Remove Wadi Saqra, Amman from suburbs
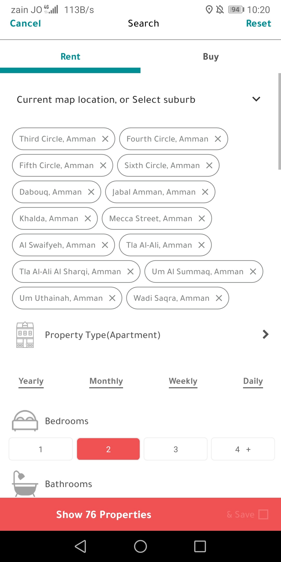The width and height of the screenshot is (281, 562). [219, 298]
